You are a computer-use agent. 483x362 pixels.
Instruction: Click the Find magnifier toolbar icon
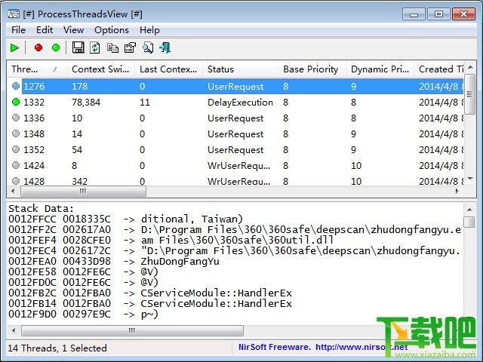tap(148, 48)
